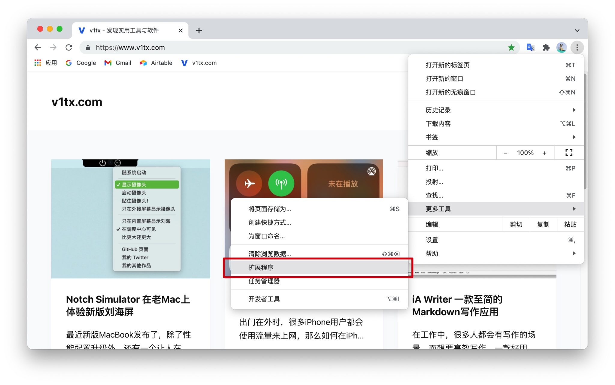Click the back navigation arrow
615x385 pixels.
38,47
